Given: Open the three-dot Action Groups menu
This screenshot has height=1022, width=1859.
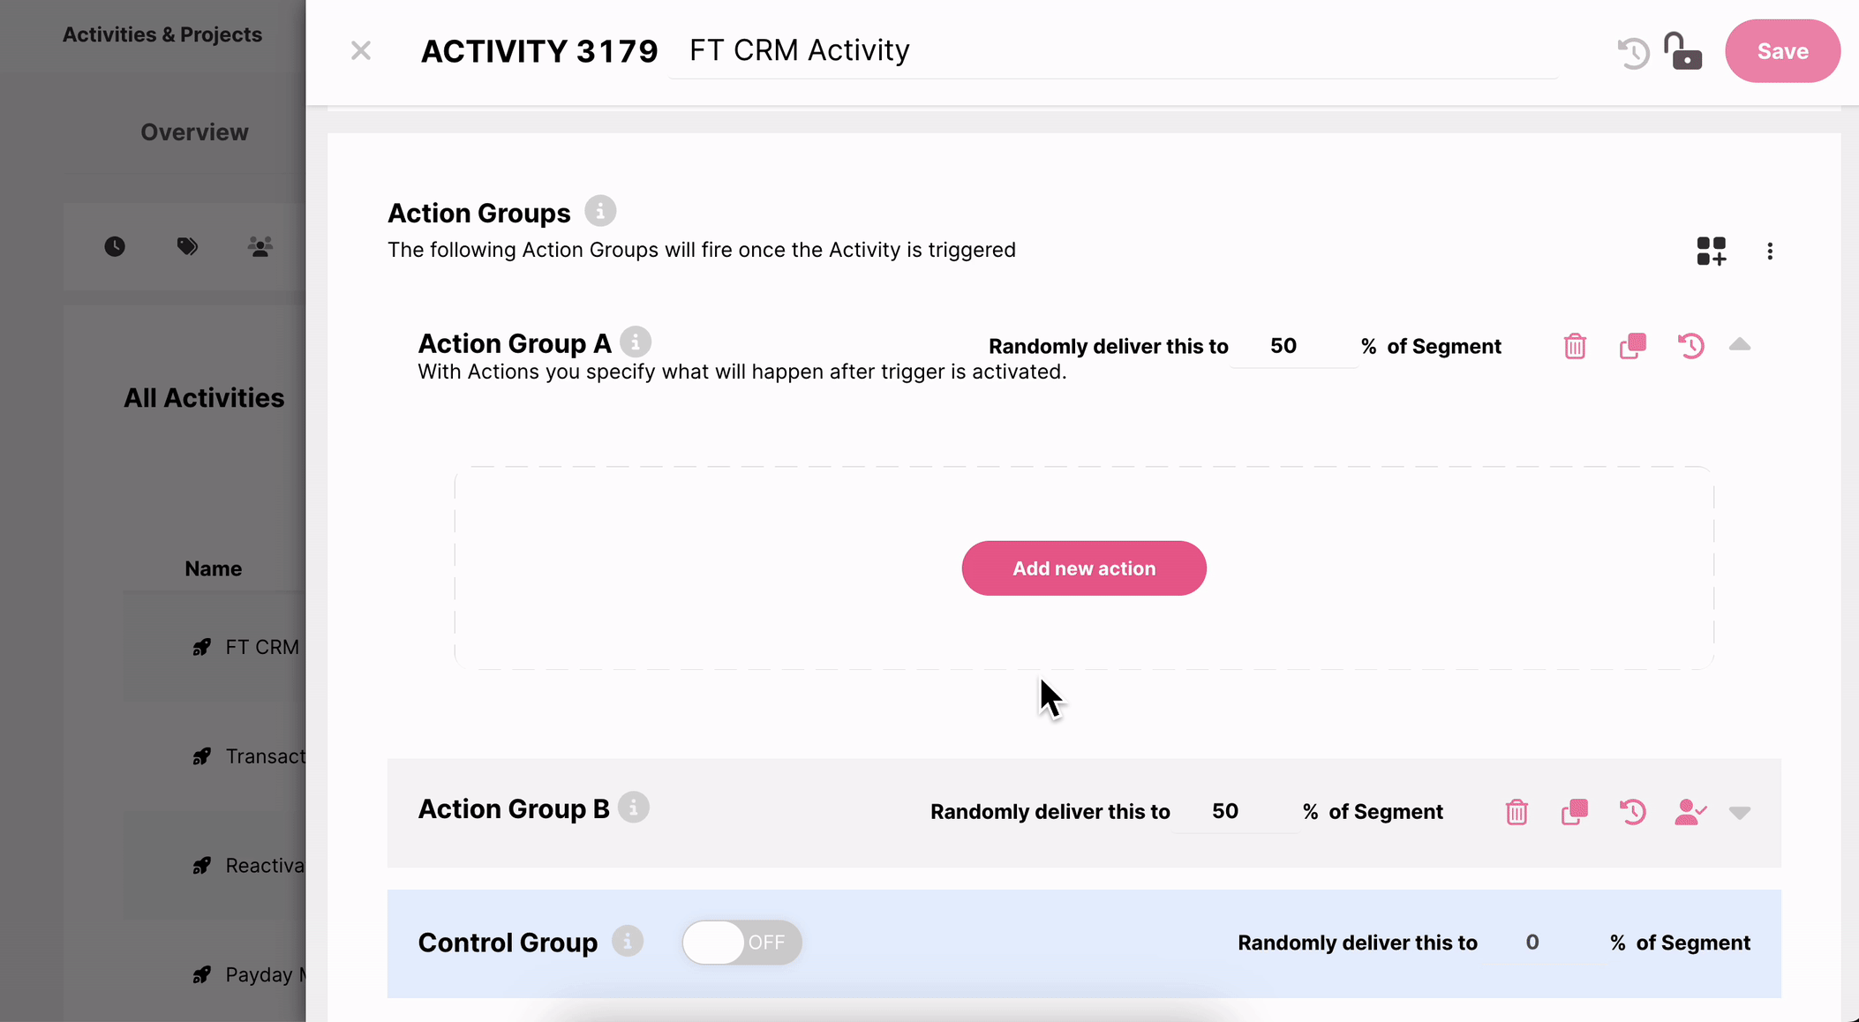Looking at the screenshot, I should (x=1770, y=252).
